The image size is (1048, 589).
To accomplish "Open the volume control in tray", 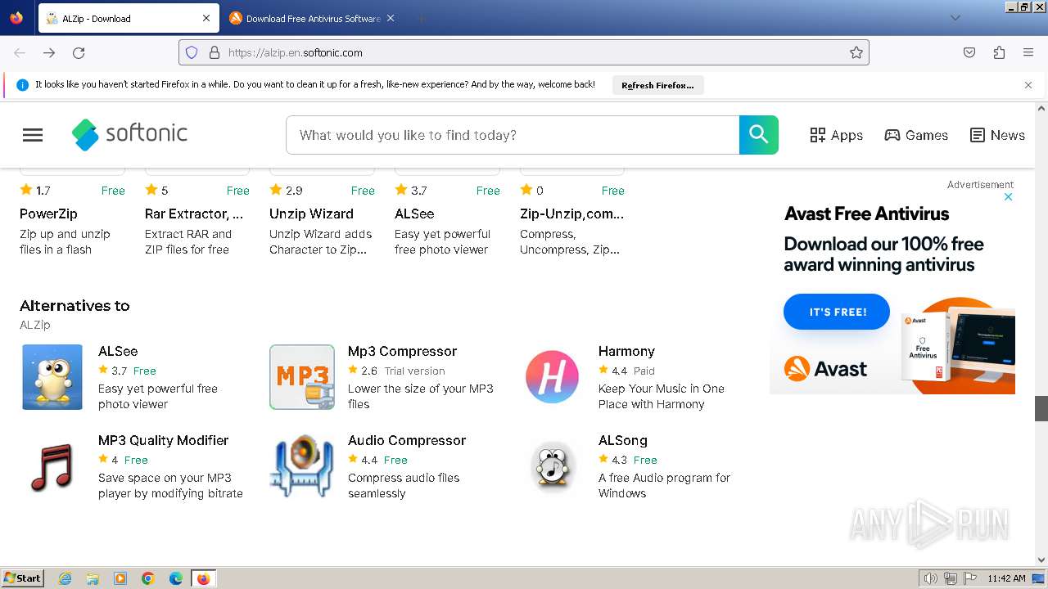I will pos(930,578).
